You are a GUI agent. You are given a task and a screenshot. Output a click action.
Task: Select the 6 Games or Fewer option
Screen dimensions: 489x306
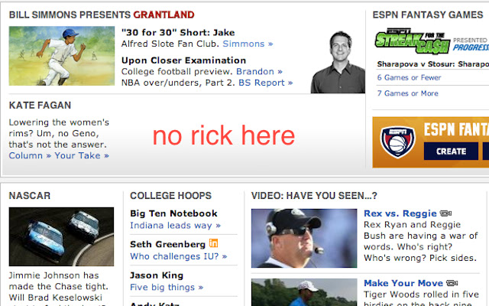409,77
